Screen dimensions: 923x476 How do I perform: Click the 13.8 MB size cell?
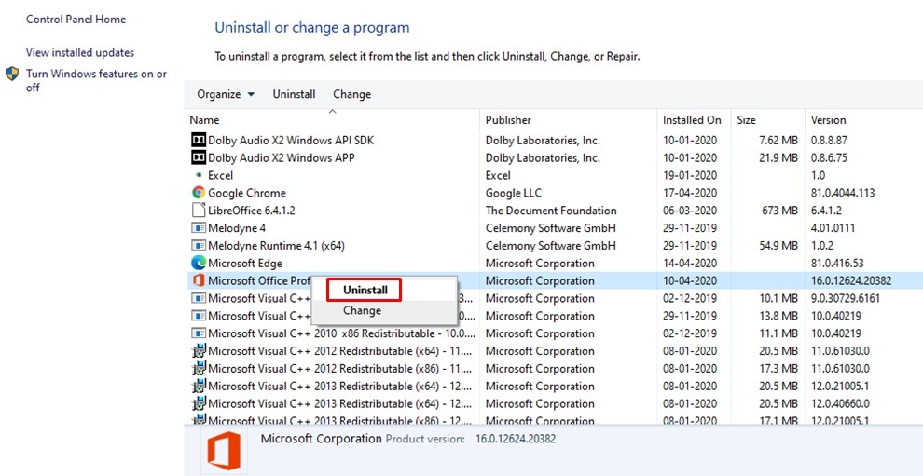click(x=778, y=316)
